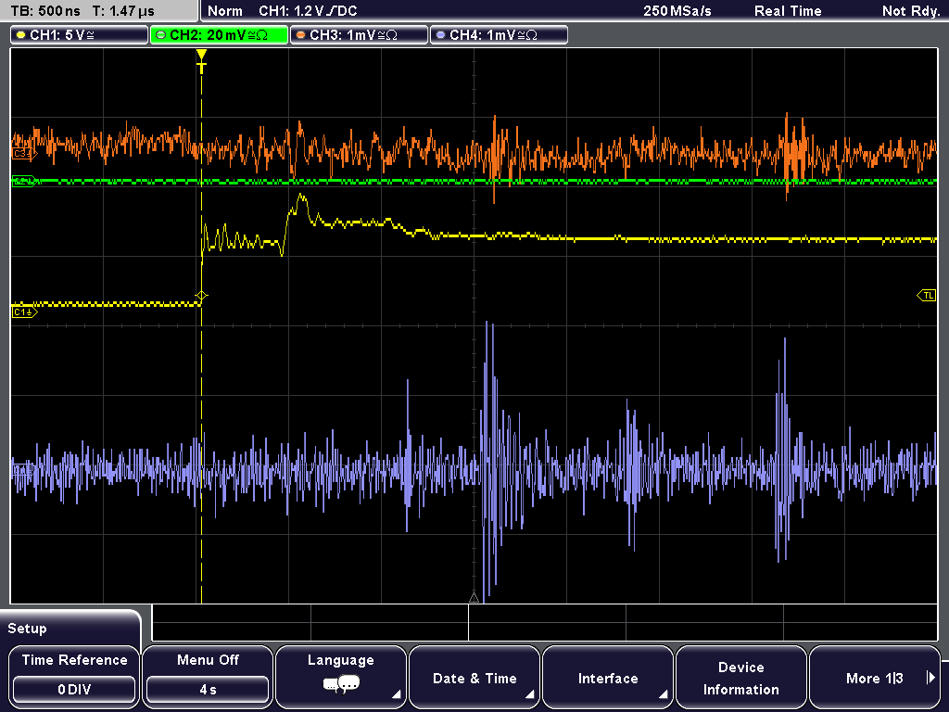The image size is (949, 712).
Task: Click the trigger point diamond on waveform
Action: pos(201,296)
